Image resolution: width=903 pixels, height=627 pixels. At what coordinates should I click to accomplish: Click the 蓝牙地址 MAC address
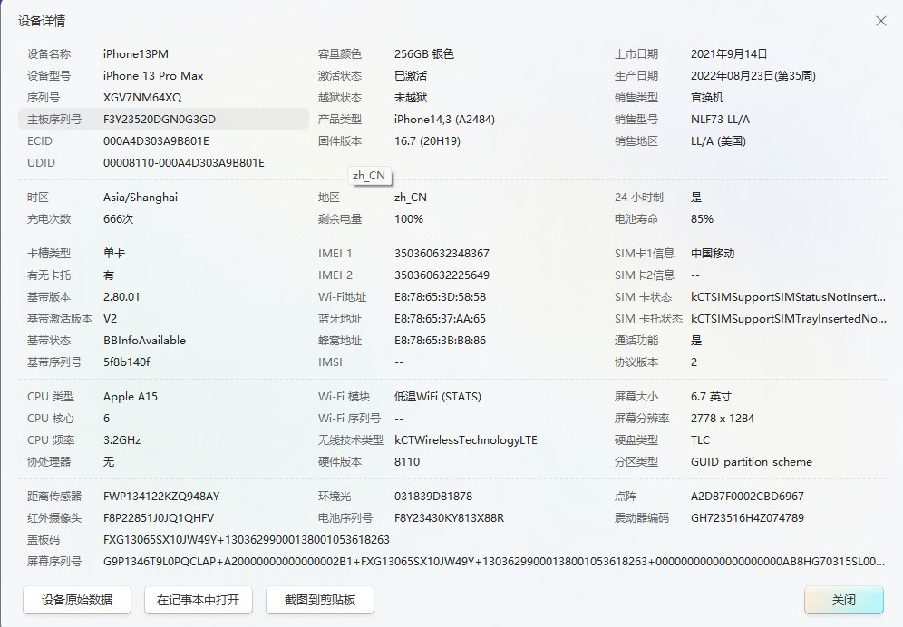(440, 319)
